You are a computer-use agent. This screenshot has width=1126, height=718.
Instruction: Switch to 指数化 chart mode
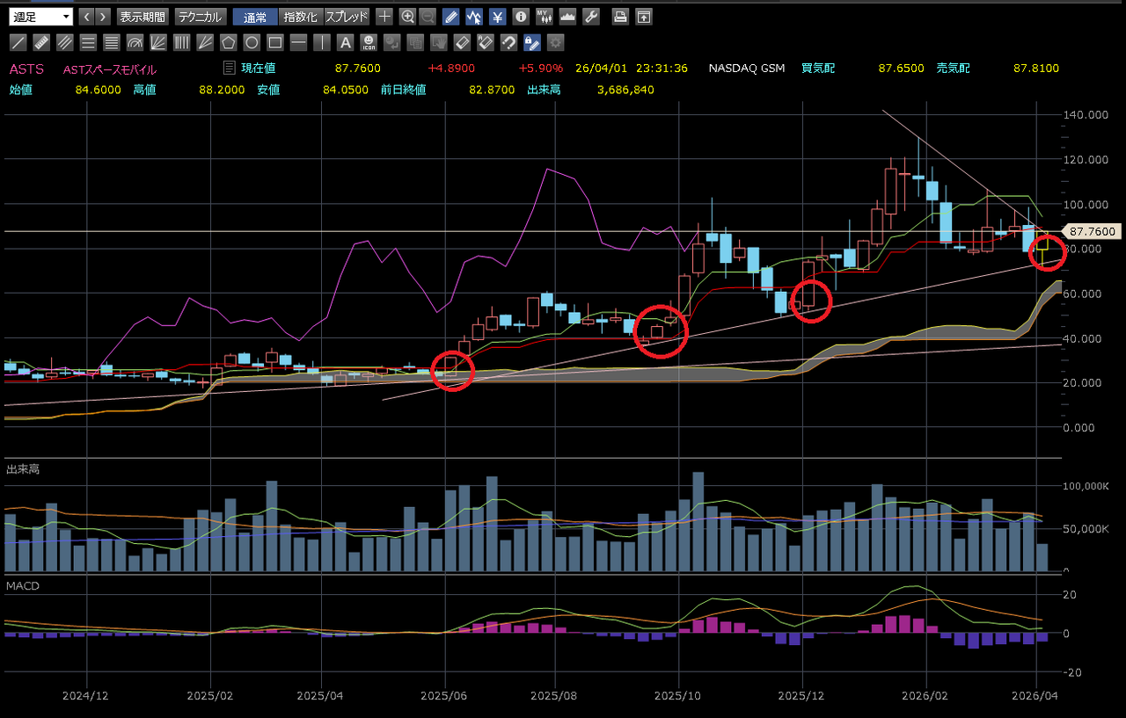point(301,17)
